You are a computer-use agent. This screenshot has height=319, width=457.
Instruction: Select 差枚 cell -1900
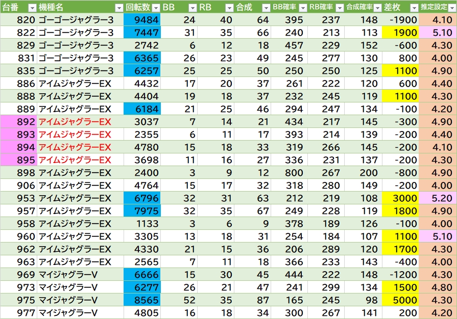(x=400, y=20)
